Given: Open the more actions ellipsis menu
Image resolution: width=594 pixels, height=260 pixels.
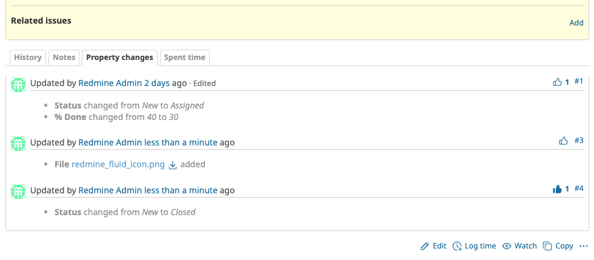Looking at the screenshot, I should click(x=584, y=246).
